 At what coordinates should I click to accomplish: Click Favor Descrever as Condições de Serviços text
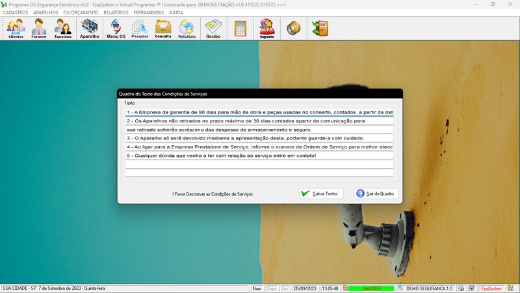point(213,194)
